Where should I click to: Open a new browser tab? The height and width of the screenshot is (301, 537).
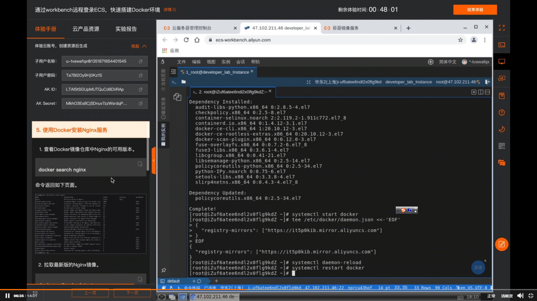click(x=408, y=28)
